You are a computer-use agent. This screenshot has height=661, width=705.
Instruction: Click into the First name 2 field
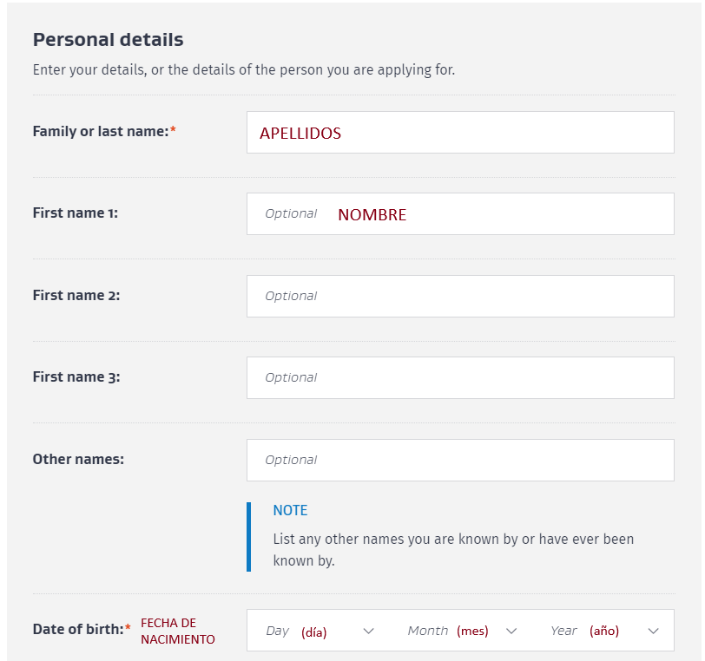click(x=460, y=296)
